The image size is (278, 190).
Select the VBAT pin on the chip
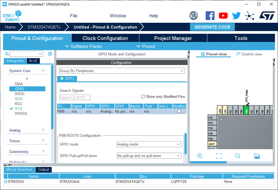(212, 144)
